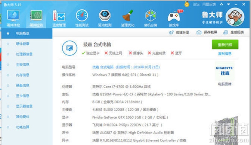Click the Philips 220CW monitor text
Image resolution: width=251 pixels, height=145 pixels.
[127, 125]
